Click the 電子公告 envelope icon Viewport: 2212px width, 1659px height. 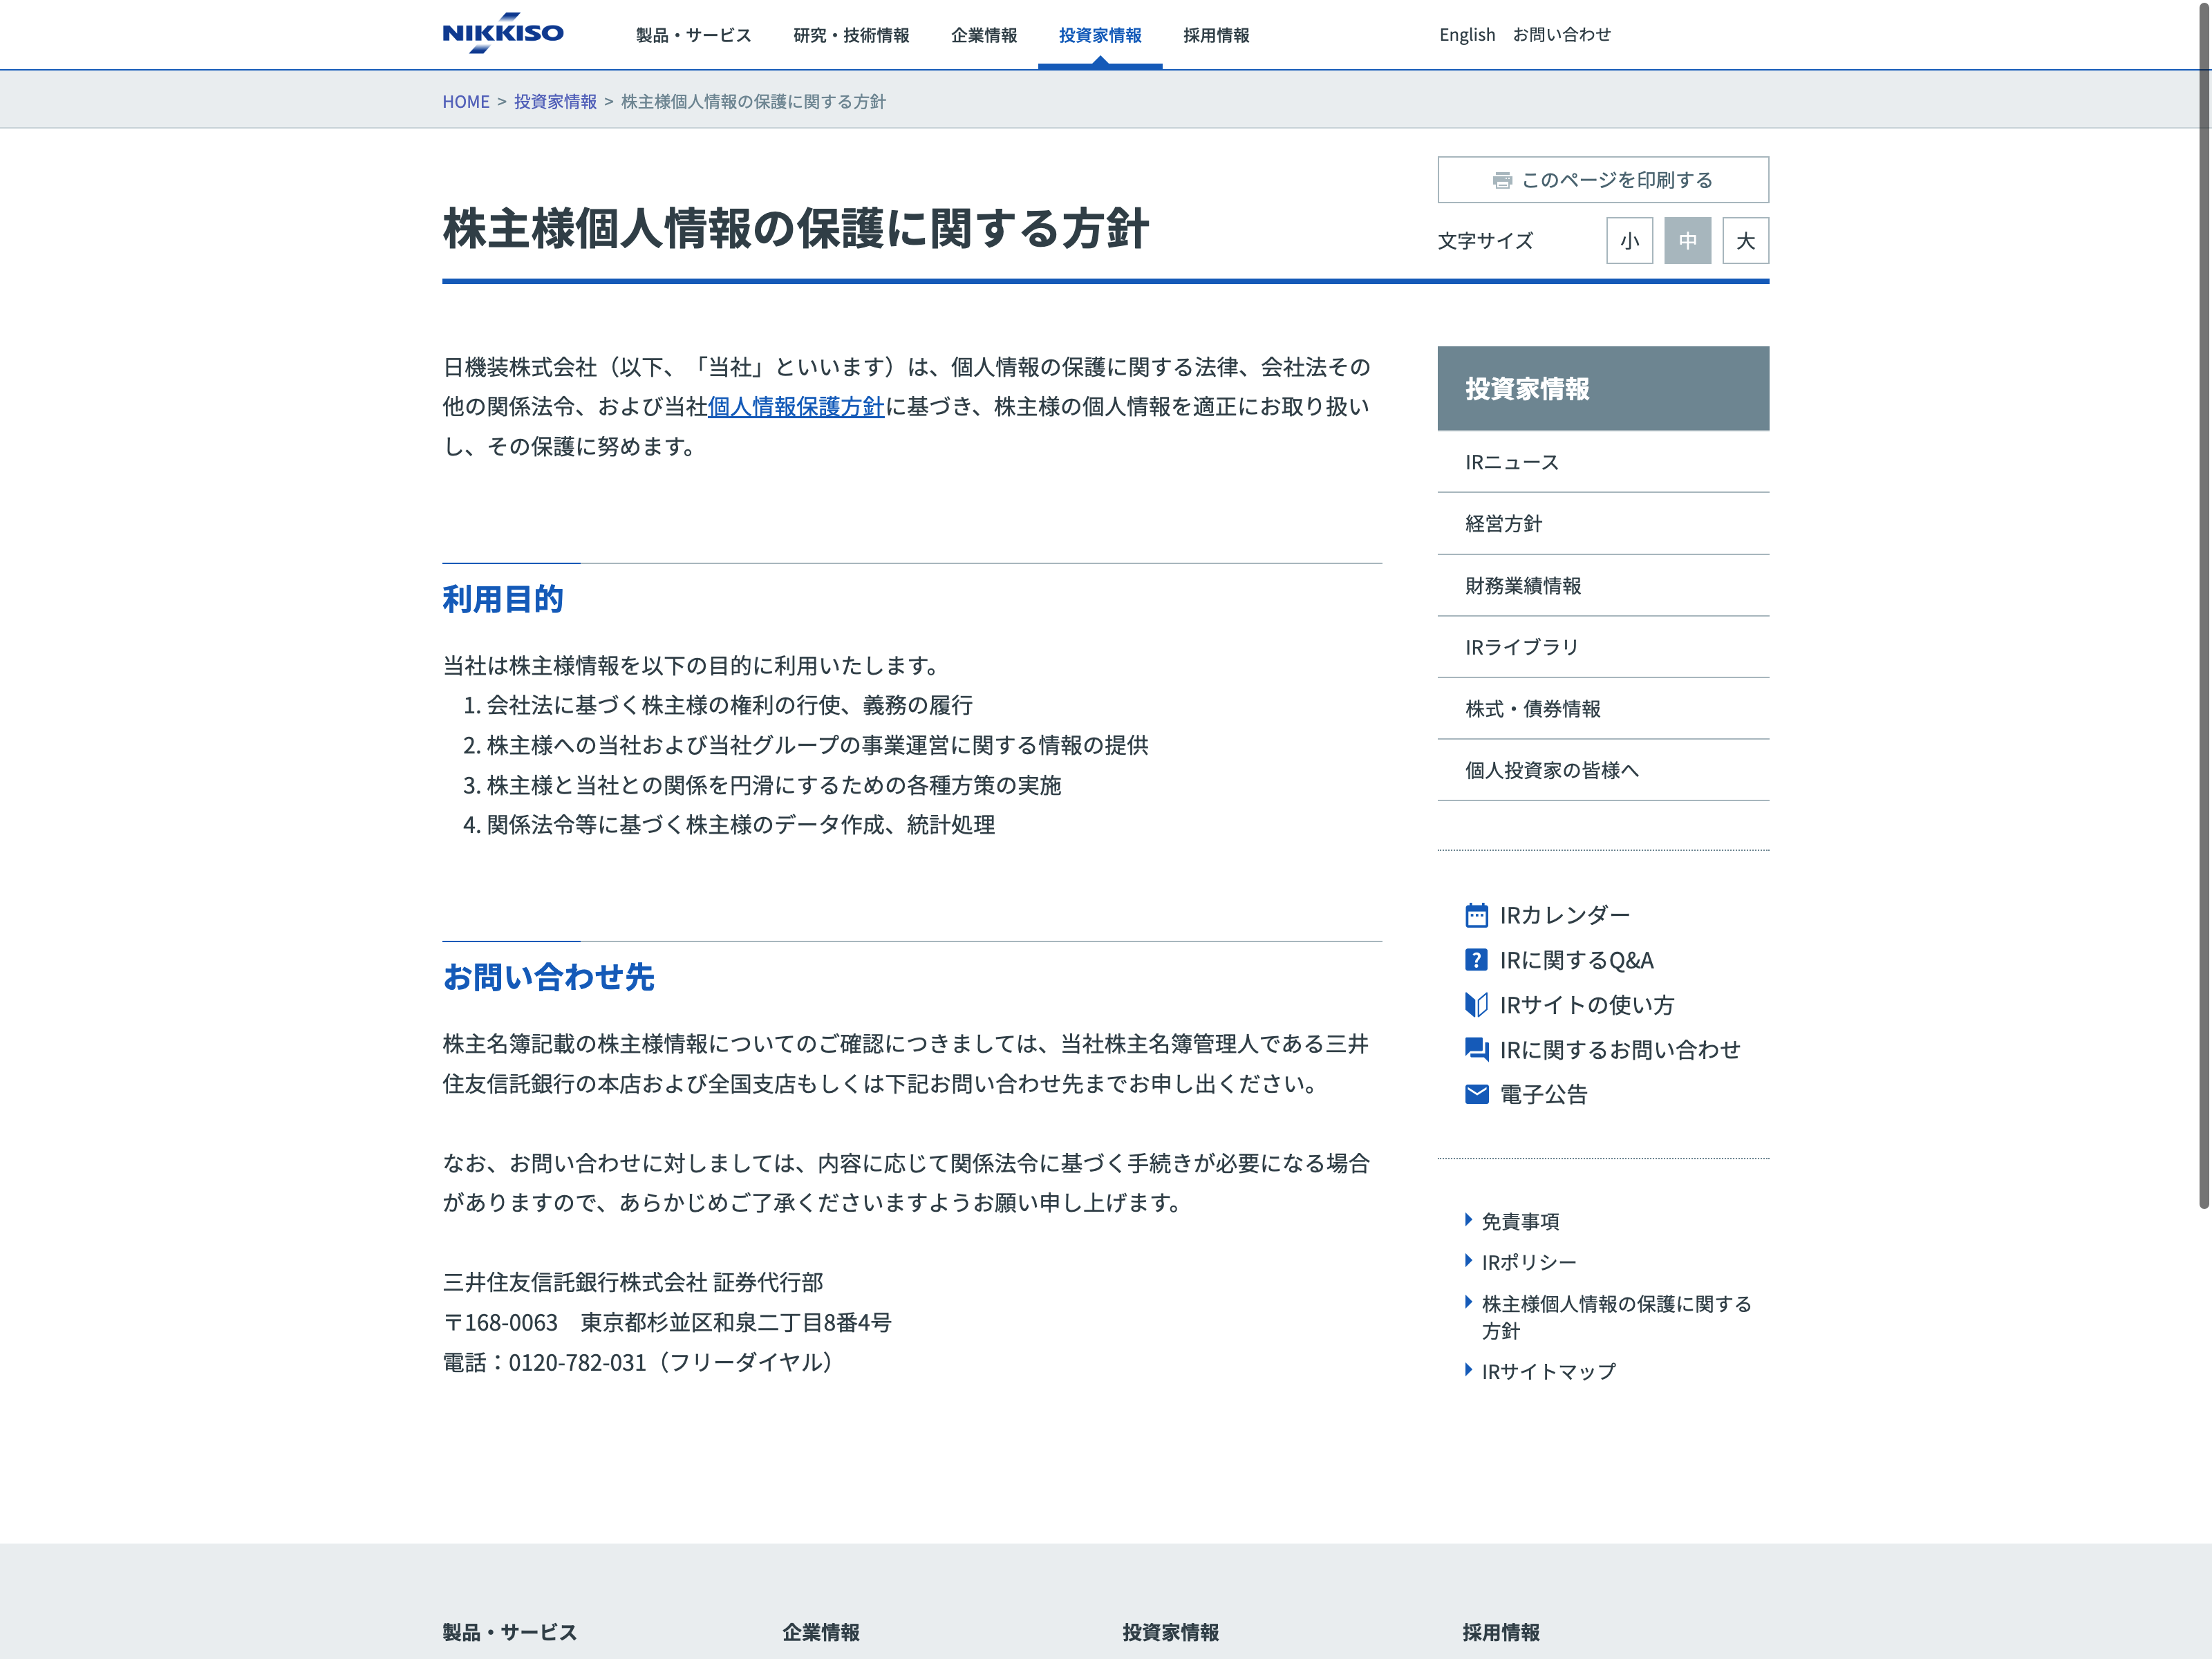point(1476,1094)
